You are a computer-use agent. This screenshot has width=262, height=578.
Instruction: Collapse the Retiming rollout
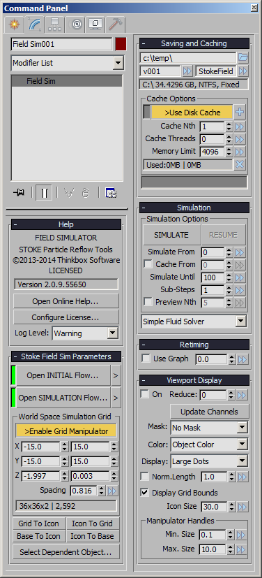(x=194, y=345)
